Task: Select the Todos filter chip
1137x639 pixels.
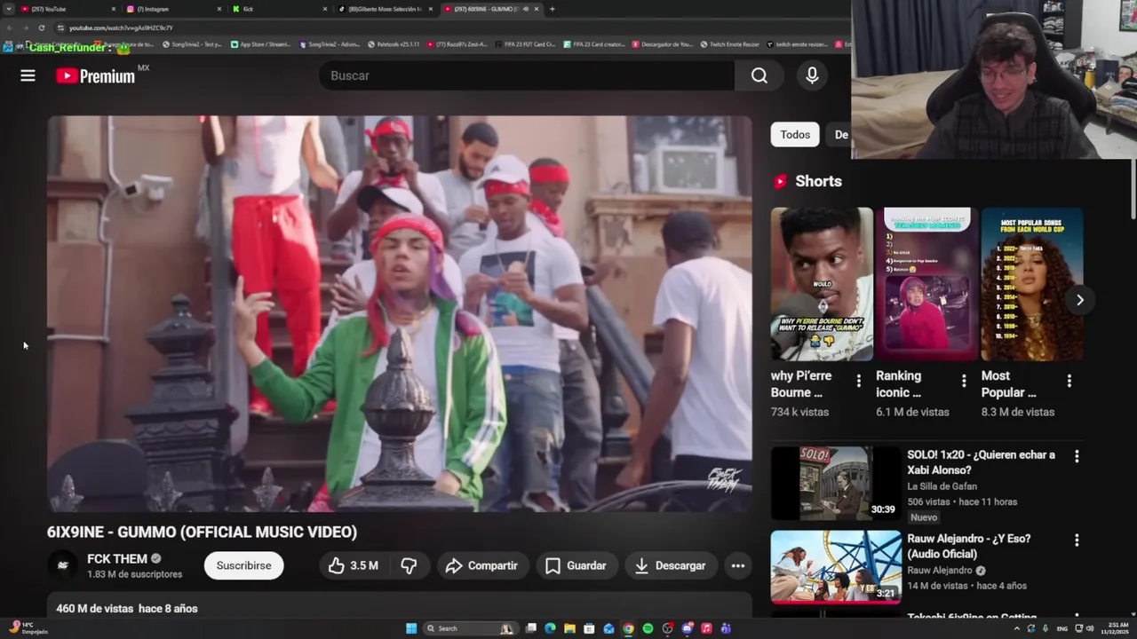Action: coord(795,135)
